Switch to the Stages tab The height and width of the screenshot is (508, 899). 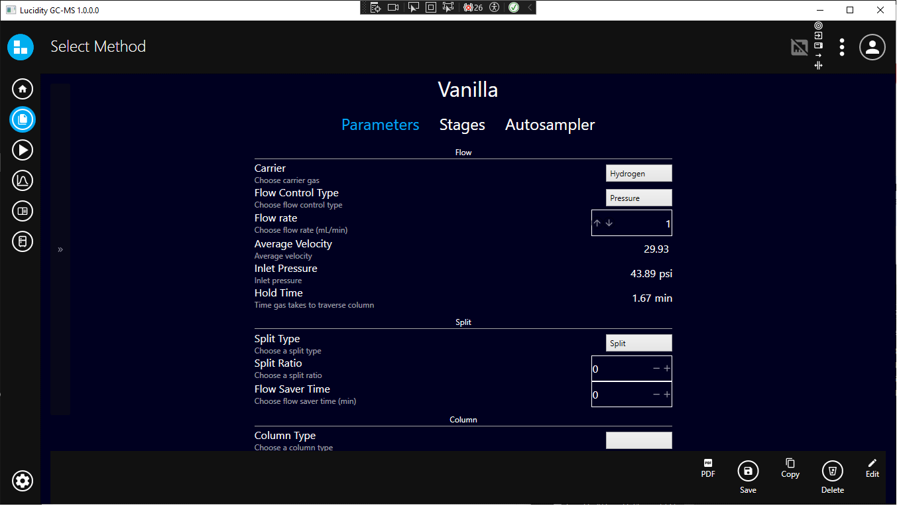tap(462, 125)
